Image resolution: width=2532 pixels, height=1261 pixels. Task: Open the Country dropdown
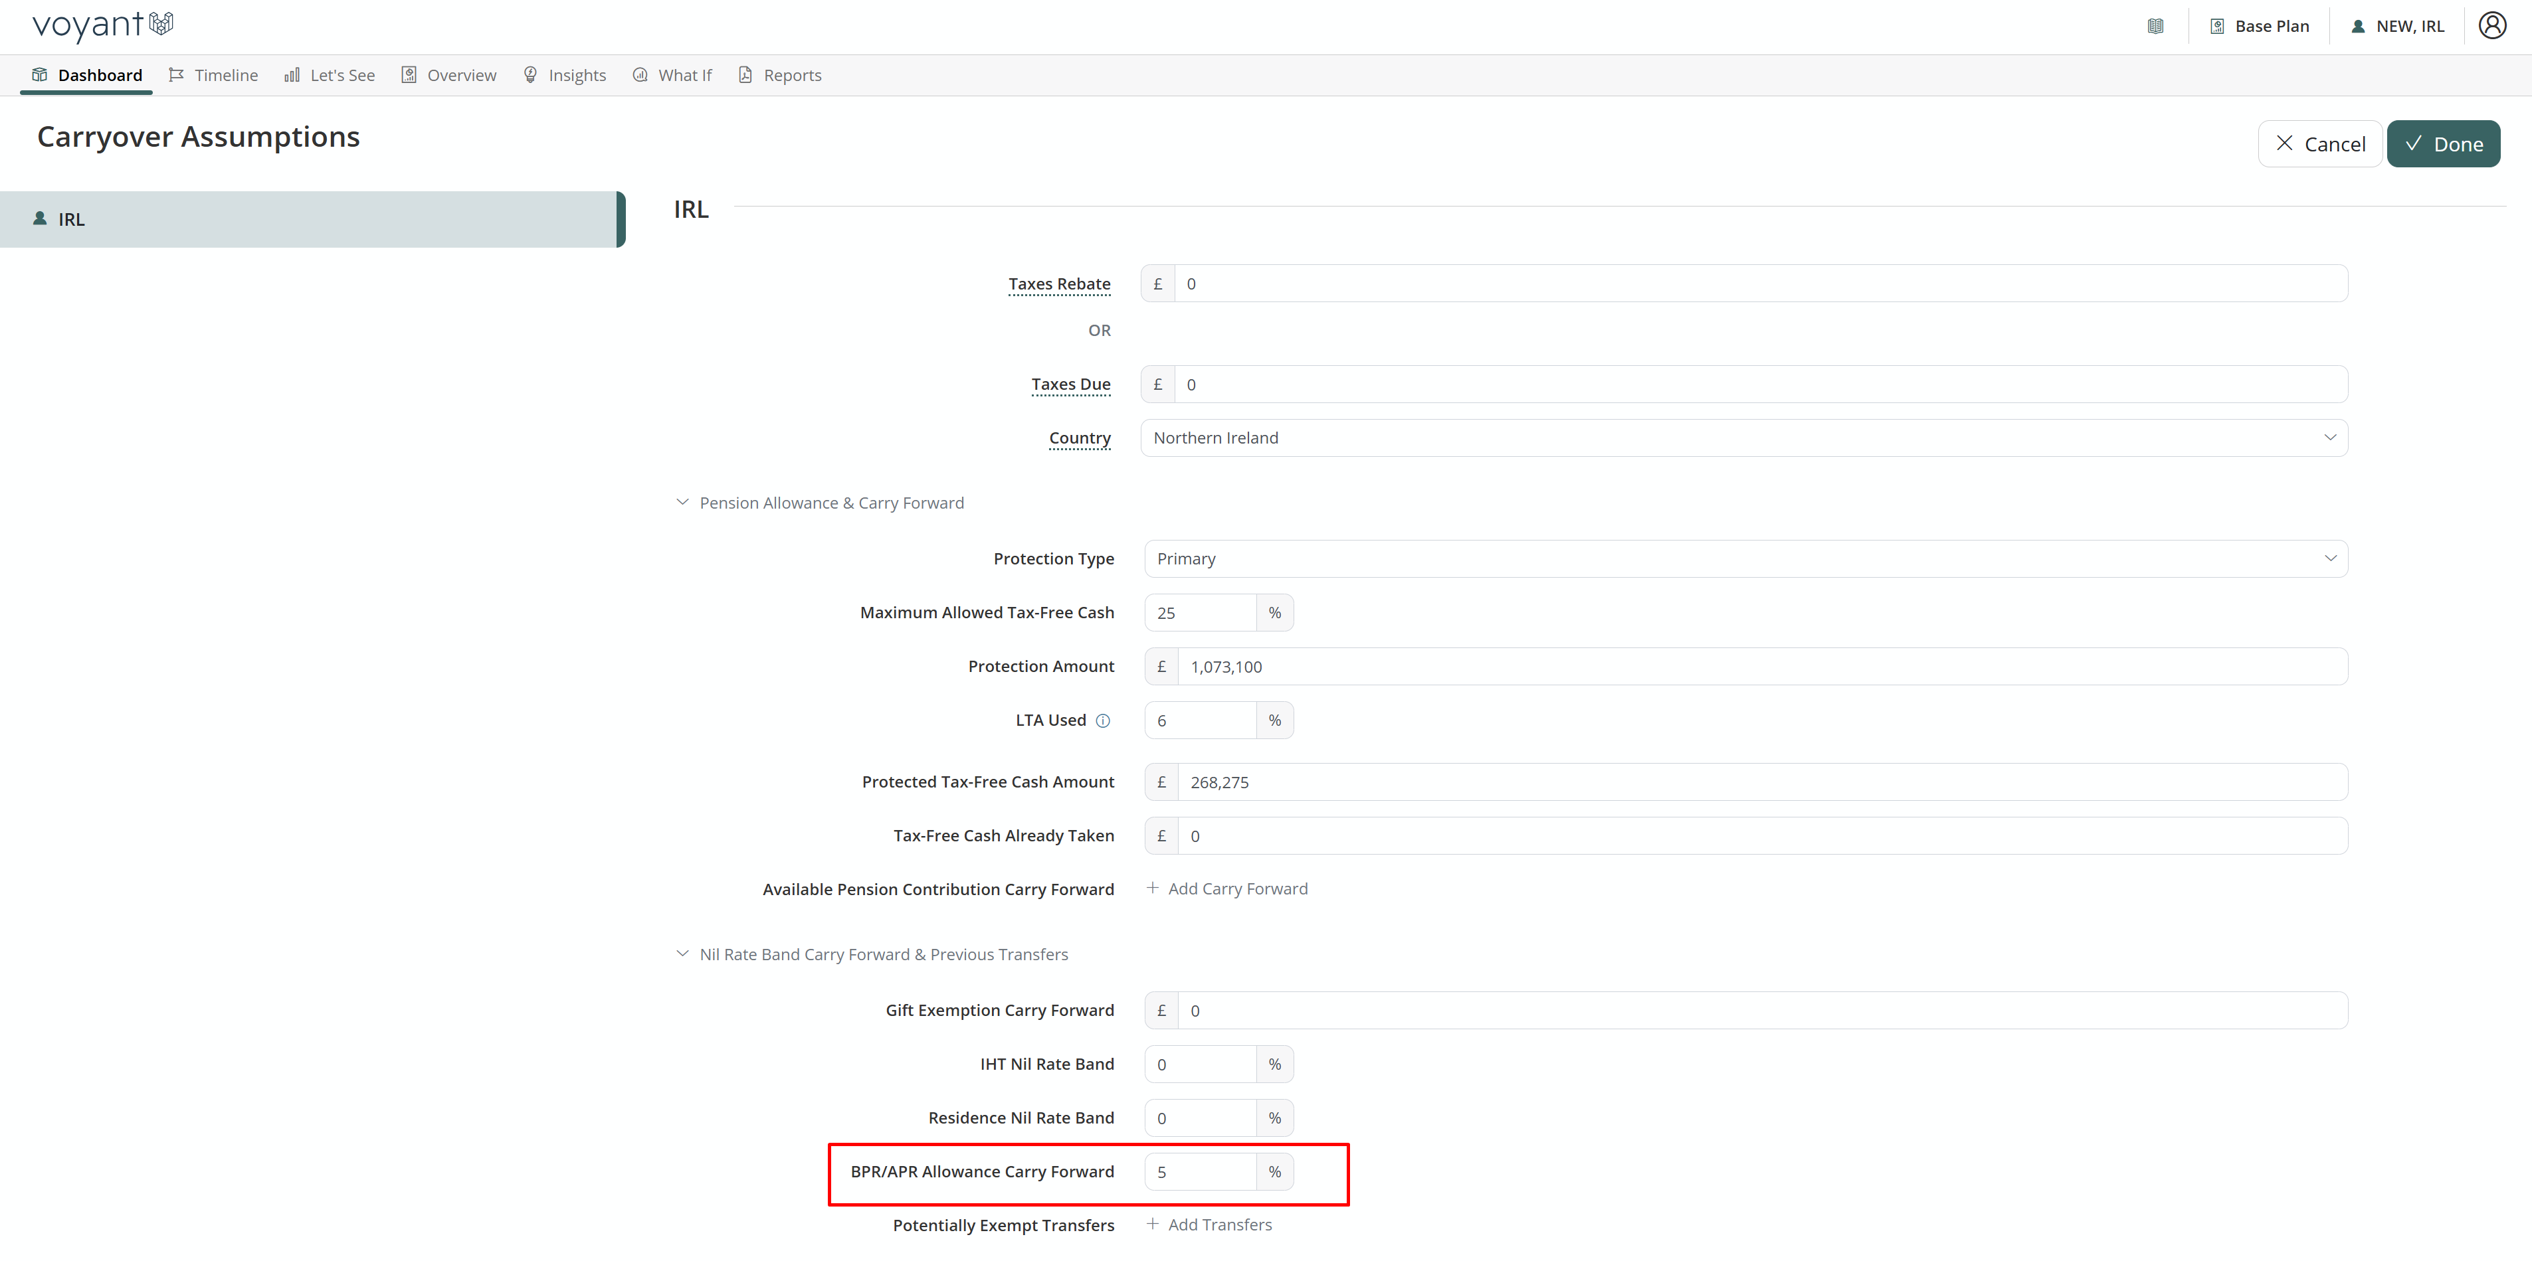[x=1744, y=438]
